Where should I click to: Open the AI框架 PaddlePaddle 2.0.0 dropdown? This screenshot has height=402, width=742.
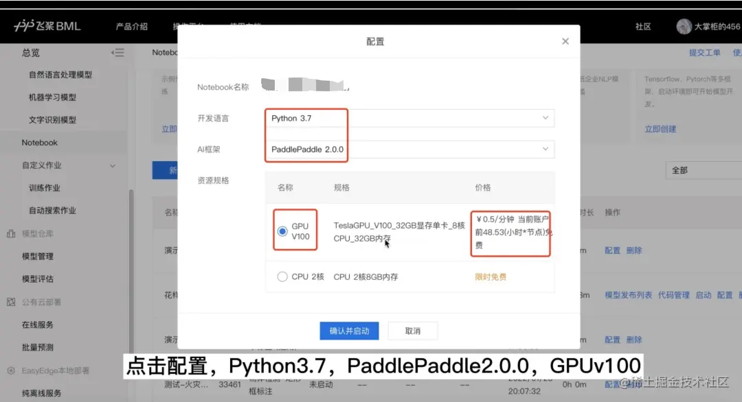[409, 150]
